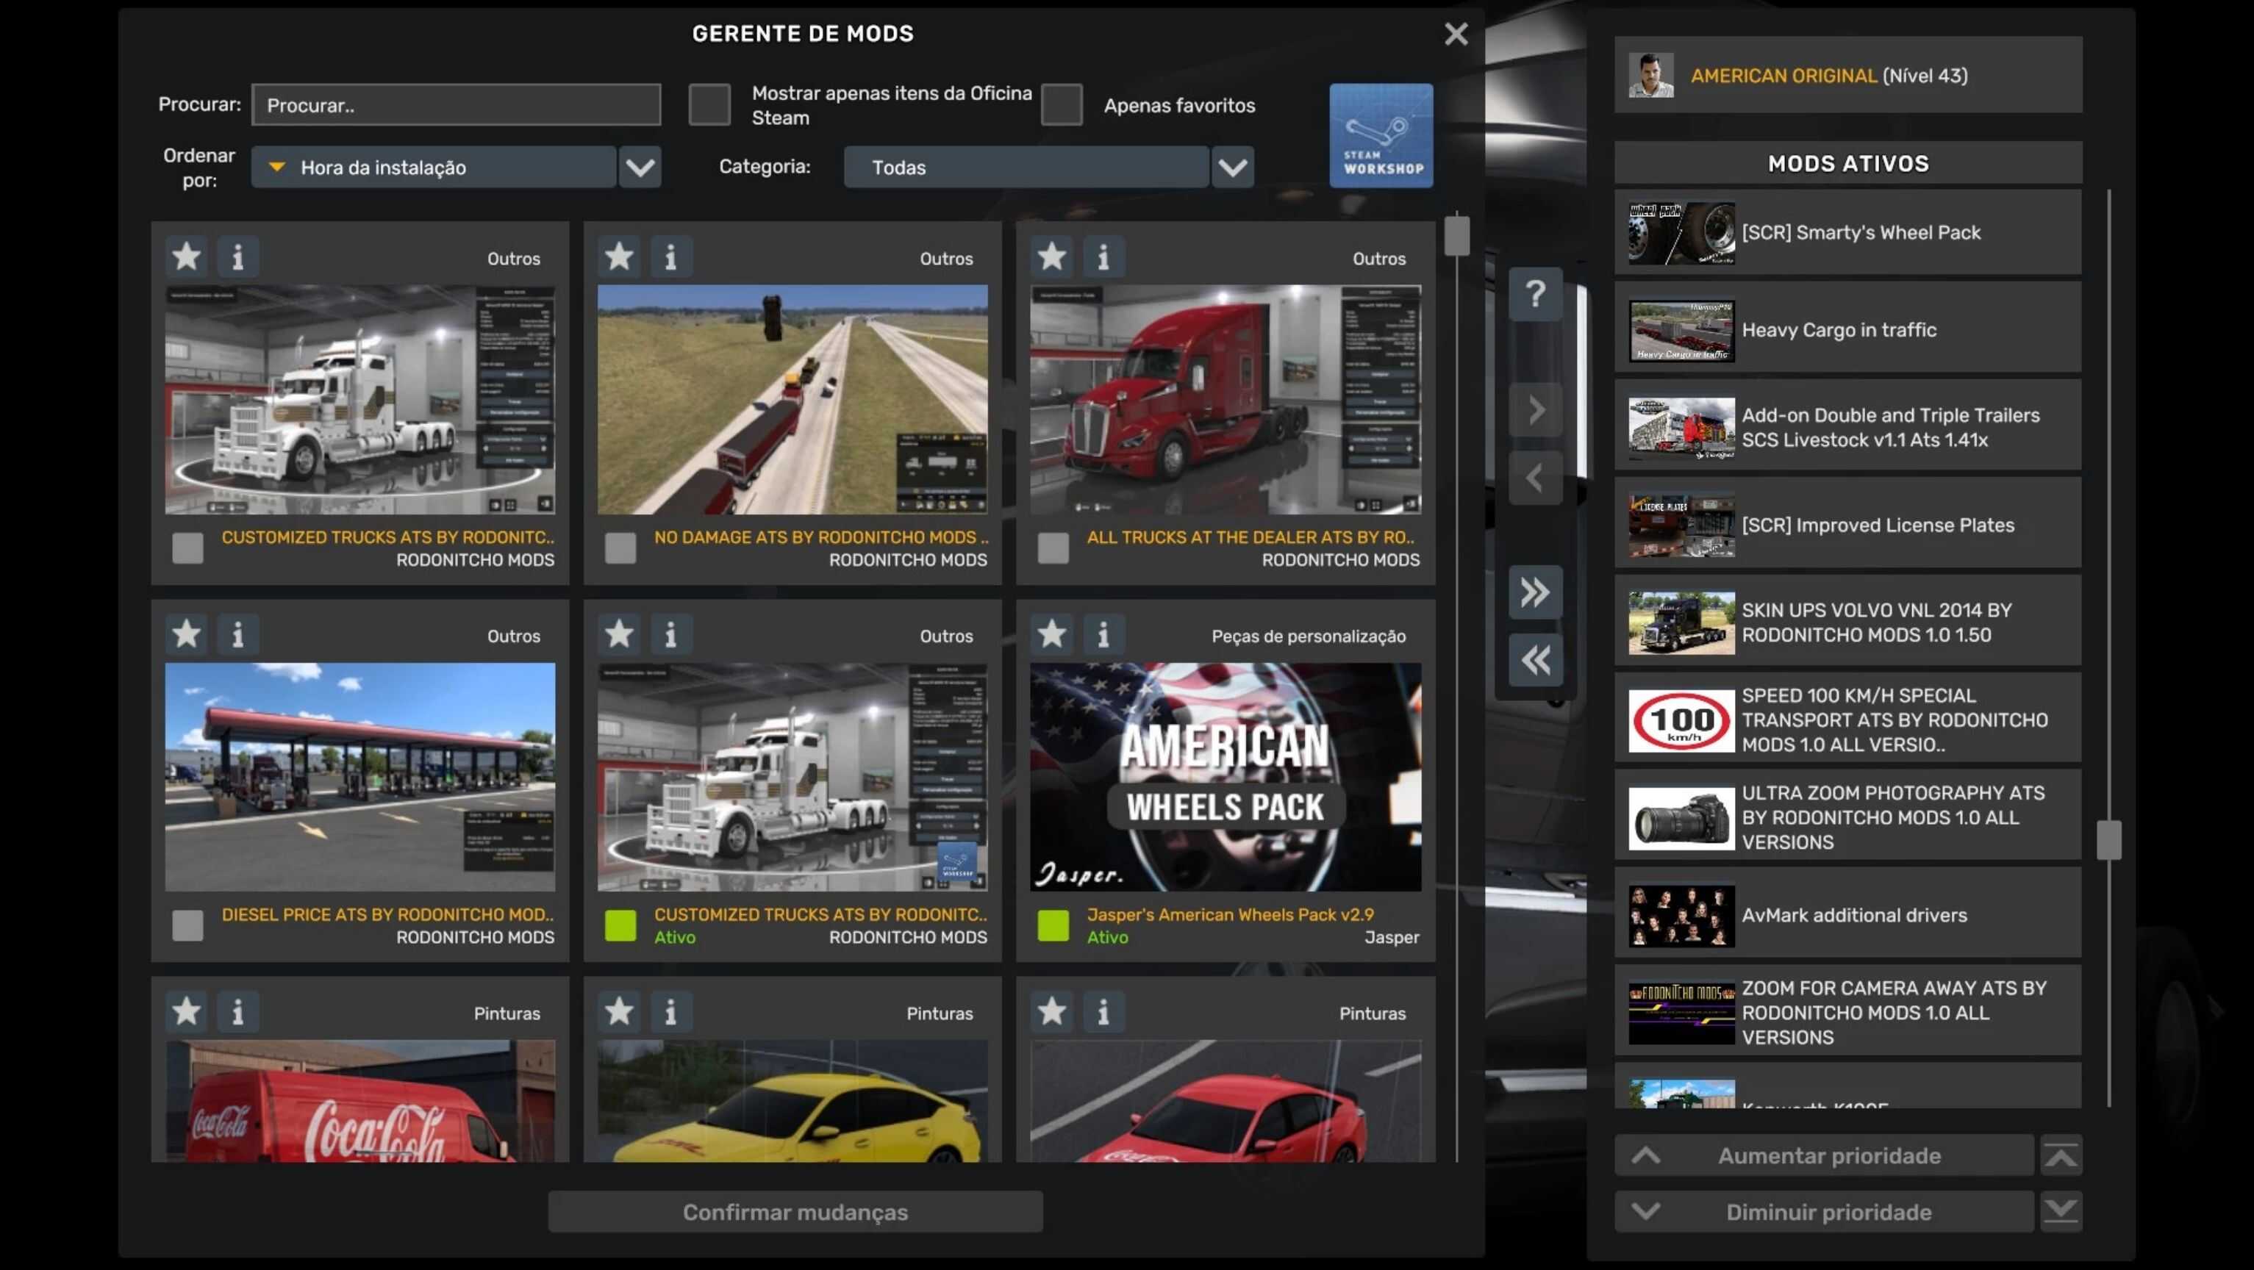The width and height of the screenshot is (2254, 1270).
Task: Move mod to top priority icon
Action: tap(2061, 1156)
